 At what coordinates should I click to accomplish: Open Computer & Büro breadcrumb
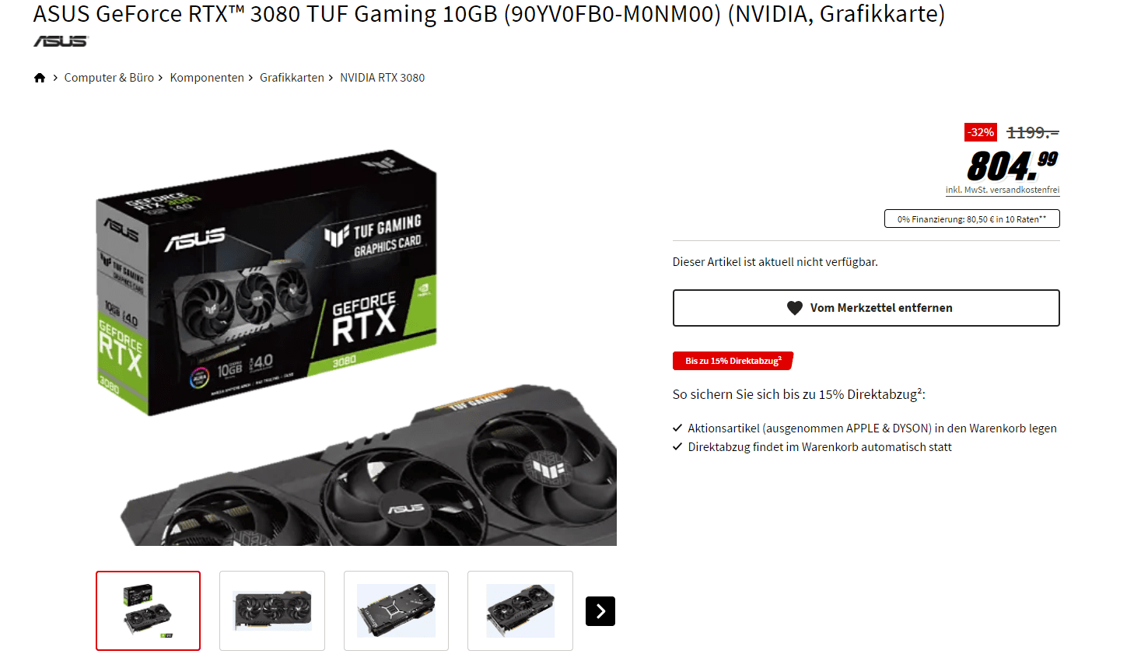[x=109, y=78]
